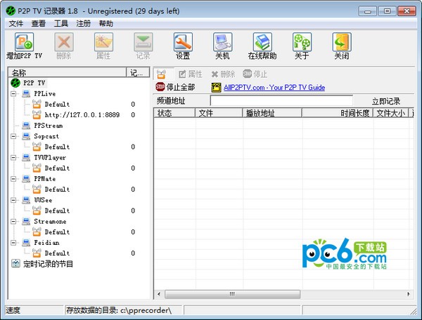
Task: Sort by the 状态 column header
Action: pos(174,113)
